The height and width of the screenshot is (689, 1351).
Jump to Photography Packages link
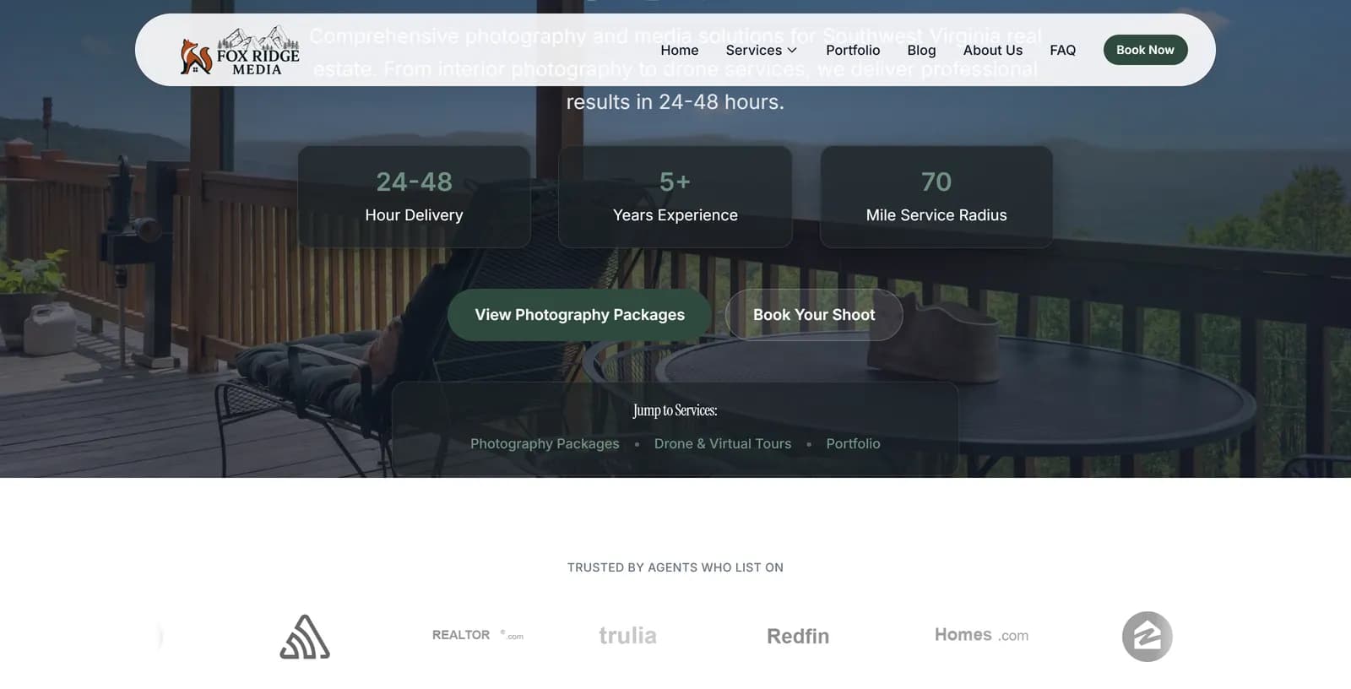coord(545,443)
